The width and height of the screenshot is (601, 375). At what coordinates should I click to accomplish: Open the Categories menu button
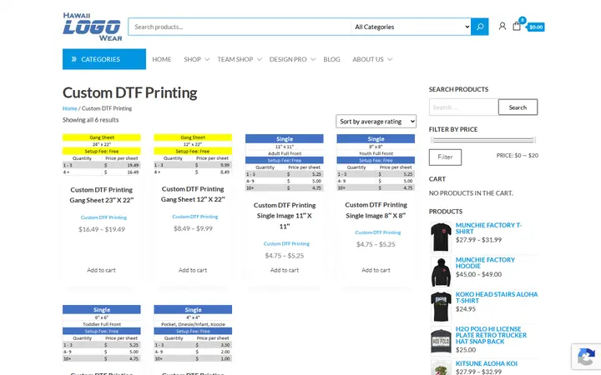(x=104, y=59)
